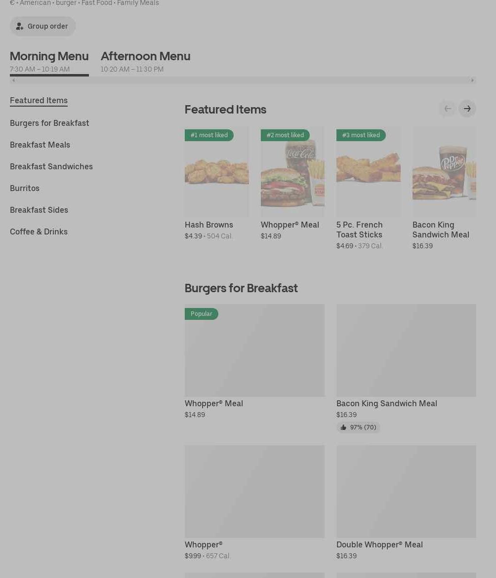Image resolution: width=496 pixels, height=578 pixels.
Task: Select the Whopper item priced $9.99
Action: pyautogui.click(x=254, y=492)
